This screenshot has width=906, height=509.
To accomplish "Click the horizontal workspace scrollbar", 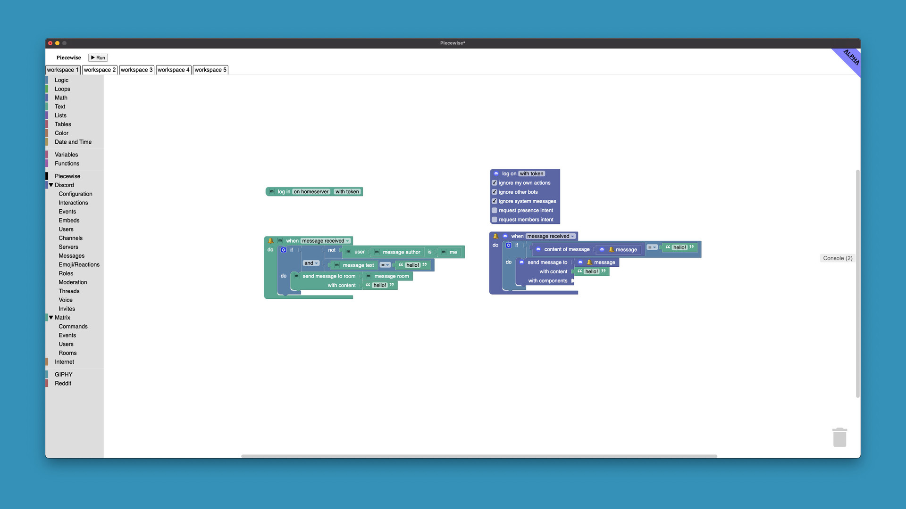I will coord(478,456).
